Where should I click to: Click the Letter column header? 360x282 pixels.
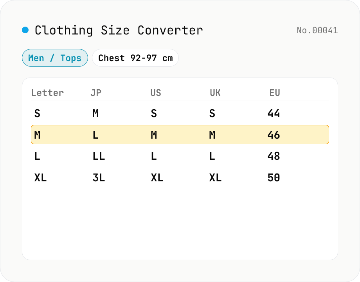[x=47, y=93]
